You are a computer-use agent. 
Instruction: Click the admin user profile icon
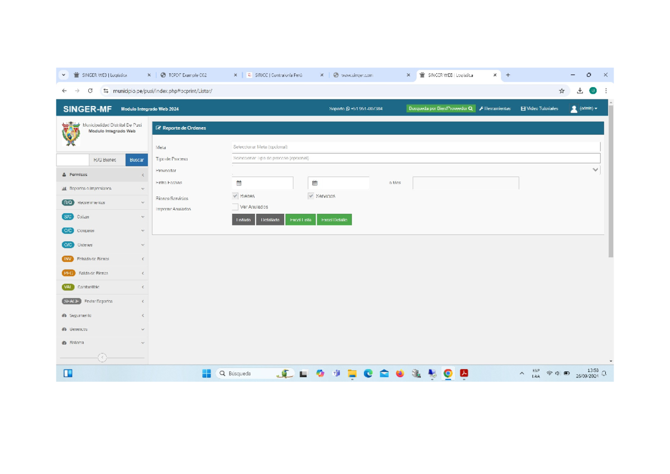pyautogui.click(x=574, y=109)
